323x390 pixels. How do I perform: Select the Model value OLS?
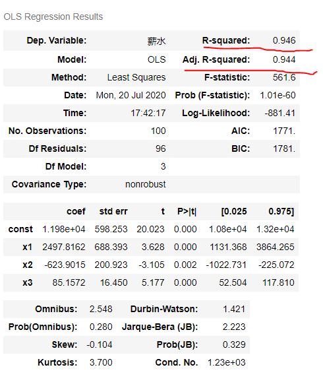156,59
